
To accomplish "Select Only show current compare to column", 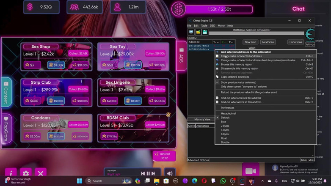I will [x=244, y=87].
